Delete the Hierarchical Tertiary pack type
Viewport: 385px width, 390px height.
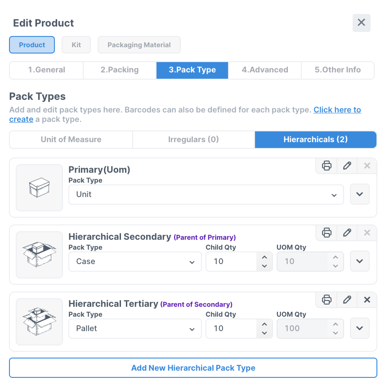tap(367, 300)
